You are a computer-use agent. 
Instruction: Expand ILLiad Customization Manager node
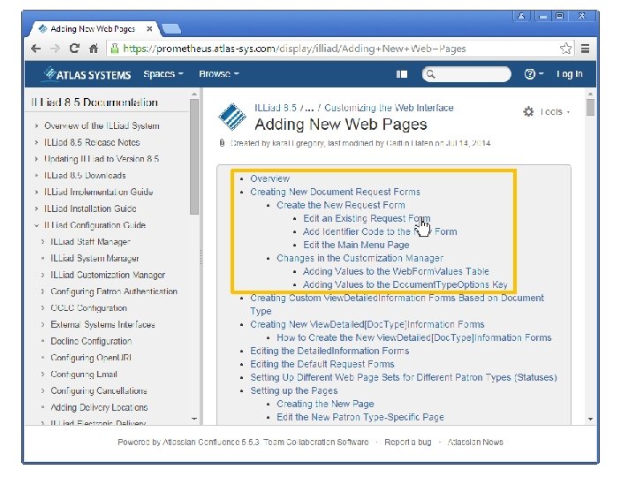point(43,275)
